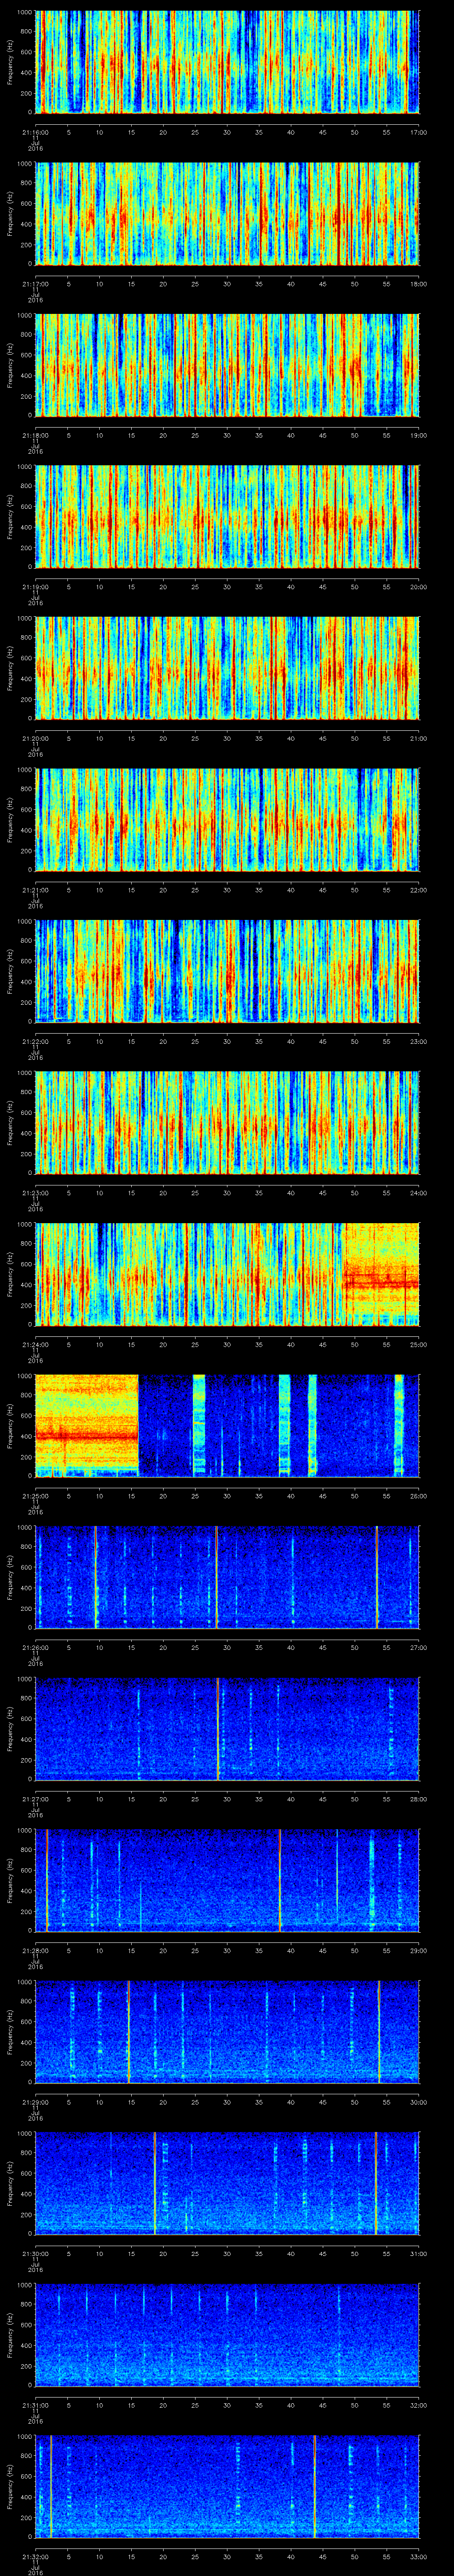
Task: Click the 21:19:00 start time label
Action: [x=35, y=587]
